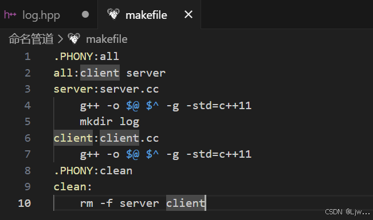Close the makefile tab
The image size is (373, 220).
point(189,15)
